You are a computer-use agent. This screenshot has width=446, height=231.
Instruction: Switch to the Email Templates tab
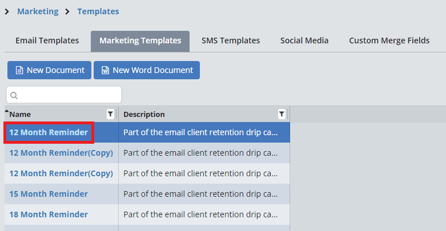[x=47, y=40]
